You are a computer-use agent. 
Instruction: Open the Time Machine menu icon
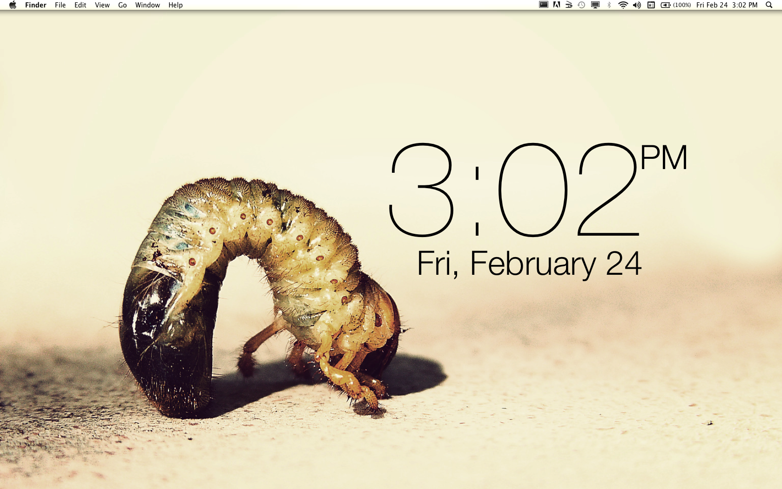[581, 5]
